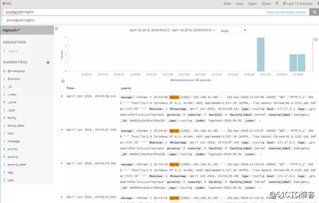Select the type field

[x=10, y=180]
